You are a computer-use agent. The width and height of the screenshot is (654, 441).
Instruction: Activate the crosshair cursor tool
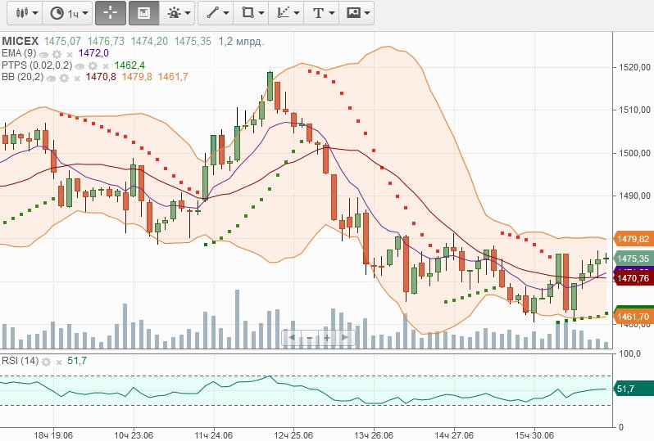(110, 13)
